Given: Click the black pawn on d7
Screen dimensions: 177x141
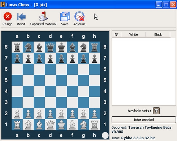Looking at the screenshot, I should coord(50,58).
